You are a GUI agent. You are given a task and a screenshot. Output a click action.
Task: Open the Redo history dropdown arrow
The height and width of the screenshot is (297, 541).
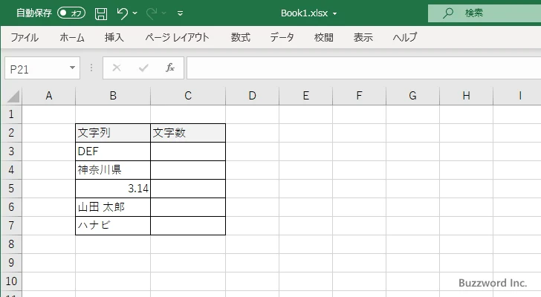(164, 13)
